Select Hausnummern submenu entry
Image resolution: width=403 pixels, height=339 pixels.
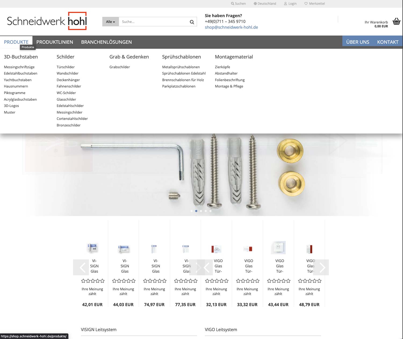coord(16,86)
